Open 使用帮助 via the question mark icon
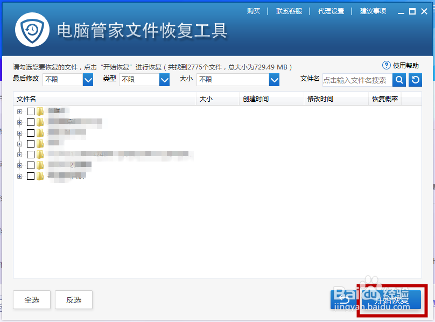This screenshot has height=322, width=435. coord(387,65)
